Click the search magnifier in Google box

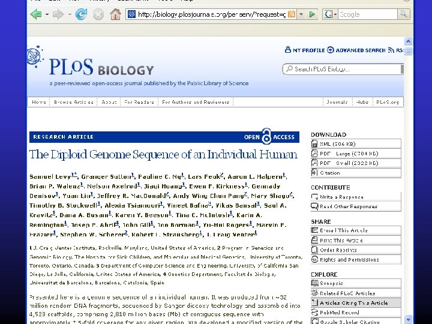coord(403,14)
